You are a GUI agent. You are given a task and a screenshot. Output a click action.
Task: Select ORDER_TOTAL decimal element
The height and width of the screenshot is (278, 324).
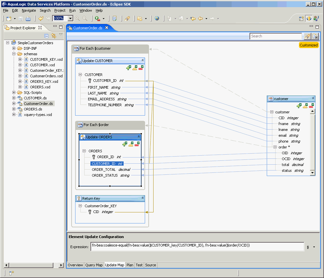[111, 170]
